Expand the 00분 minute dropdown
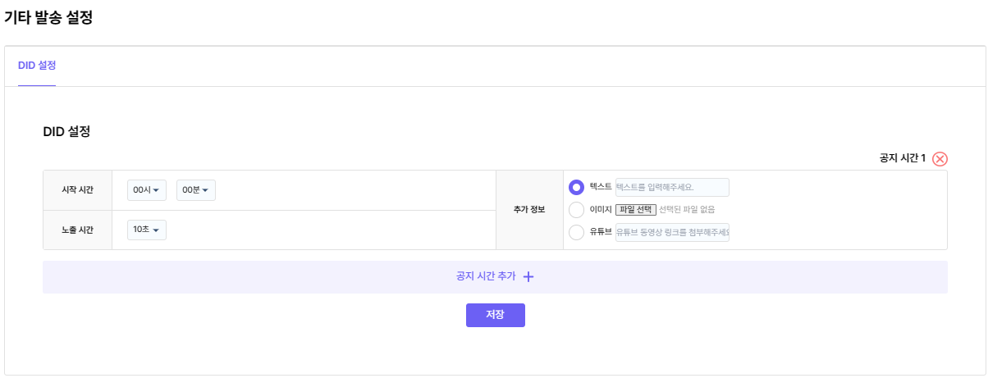Image resolution: width=988 pixels, height=378 pixels. coord(195,190)
